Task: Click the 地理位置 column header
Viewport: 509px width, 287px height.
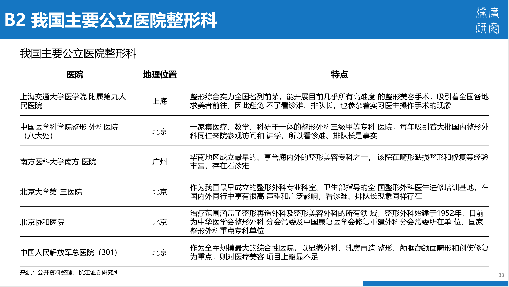Action: click(x=160, y=75)
